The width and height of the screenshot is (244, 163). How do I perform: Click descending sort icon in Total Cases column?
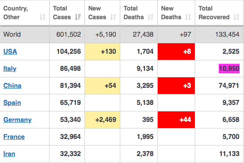78,17
